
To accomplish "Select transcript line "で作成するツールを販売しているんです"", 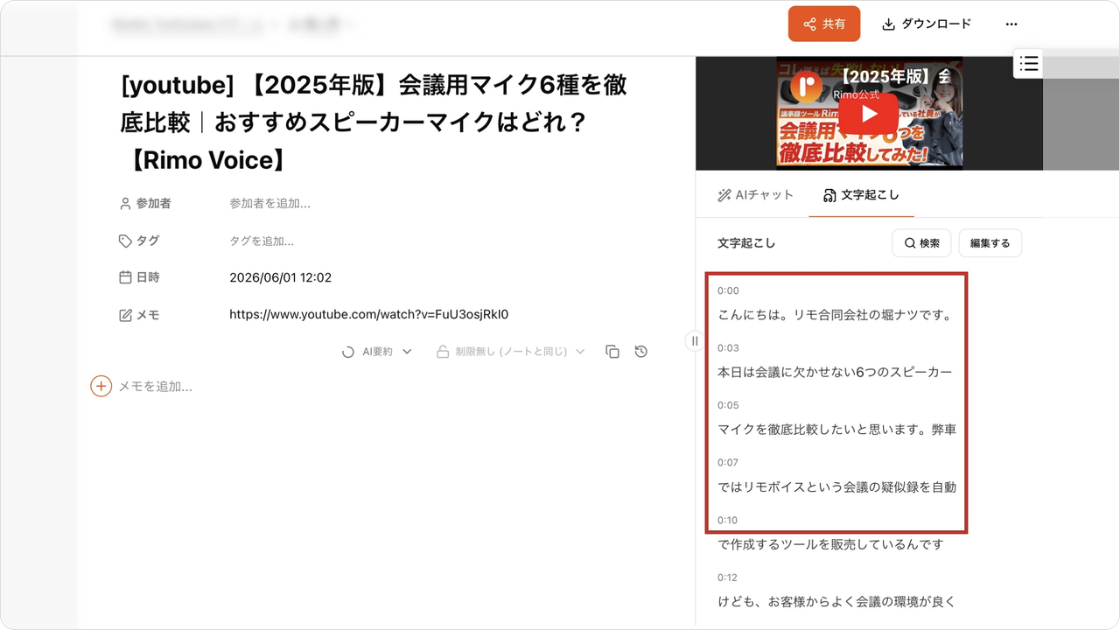I will [x=831, y=544].
